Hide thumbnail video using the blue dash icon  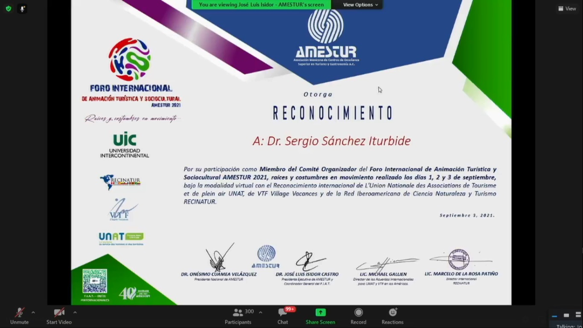554,316
